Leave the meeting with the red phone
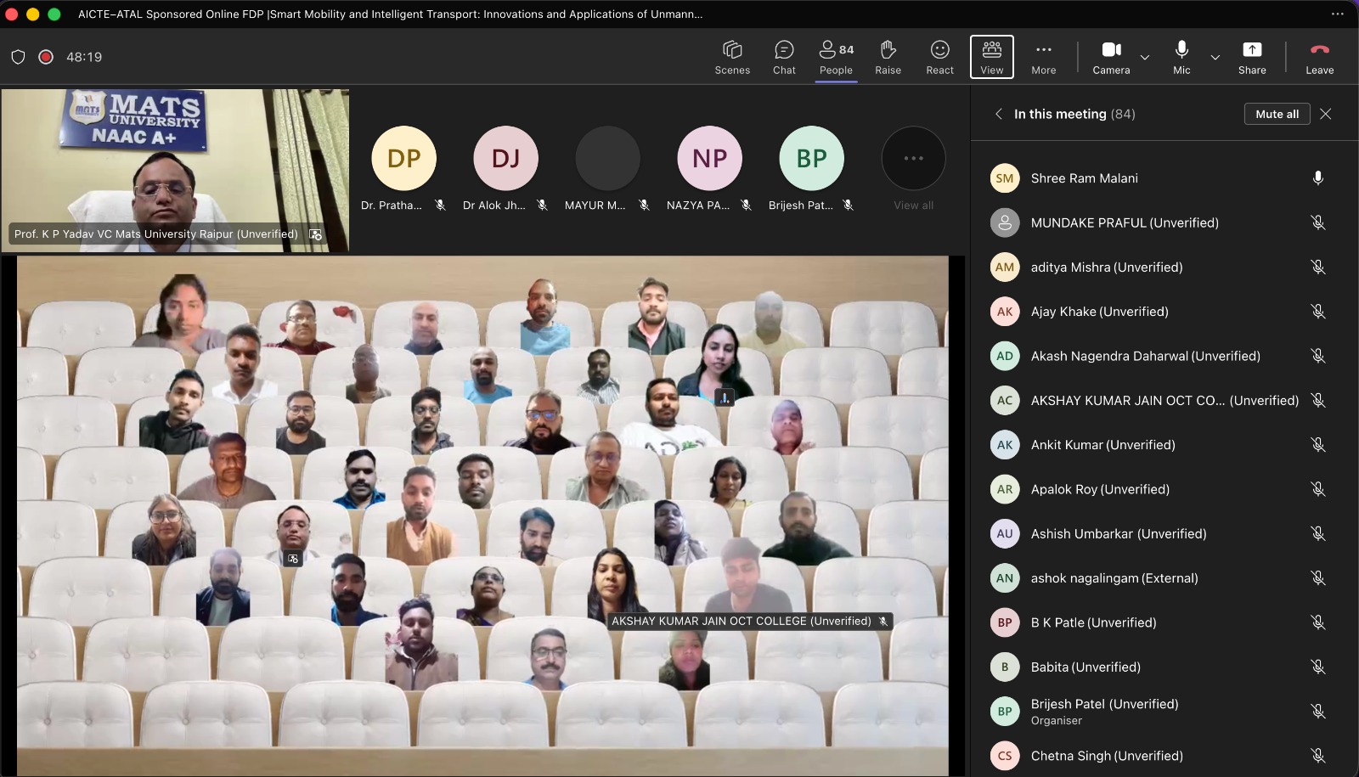Image resolution: width=1359 pixels, height=777 pixels. (x=1319, y=57)
